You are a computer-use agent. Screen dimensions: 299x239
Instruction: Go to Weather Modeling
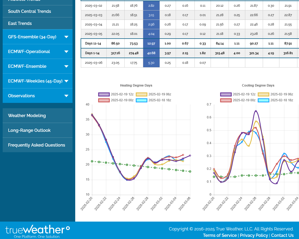[27, 115]
